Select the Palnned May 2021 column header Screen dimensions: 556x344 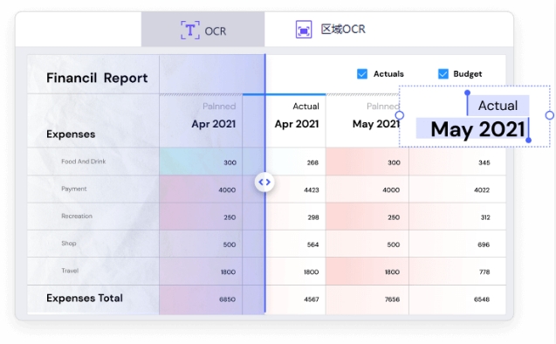[x=376, y=115]
